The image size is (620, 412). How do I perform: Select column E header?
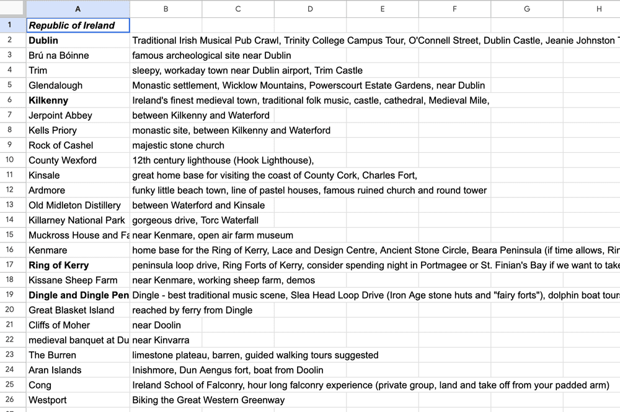(383, 9)
